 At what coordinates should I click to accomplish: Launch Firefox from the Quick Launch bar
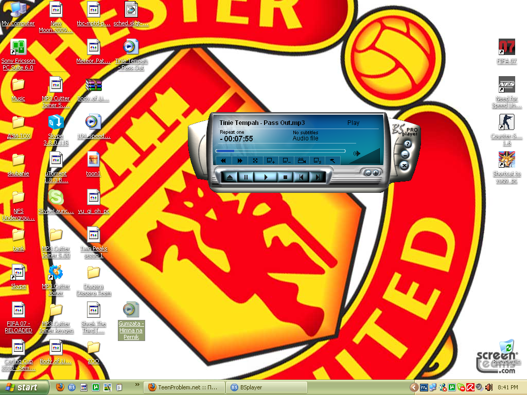click(x=60, y=387)
